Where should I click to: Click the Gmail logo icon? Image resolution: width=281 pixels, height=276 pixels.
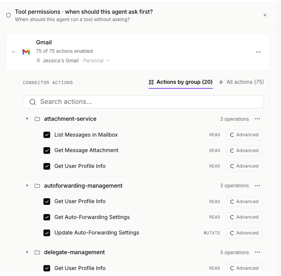pos(26,52)
